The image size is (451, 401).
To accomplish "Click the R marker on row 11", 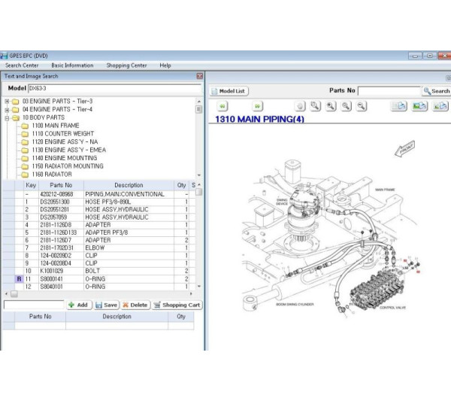I will tap(19, 278).
